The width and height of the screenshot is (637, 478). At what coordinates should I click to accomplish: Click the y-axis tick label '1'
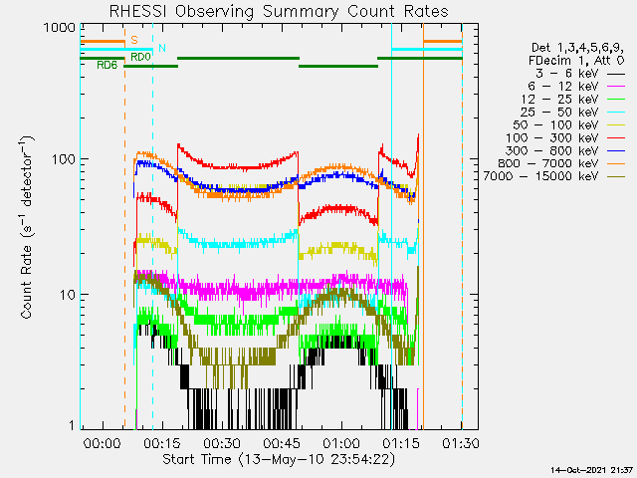[x=72, y=425]
